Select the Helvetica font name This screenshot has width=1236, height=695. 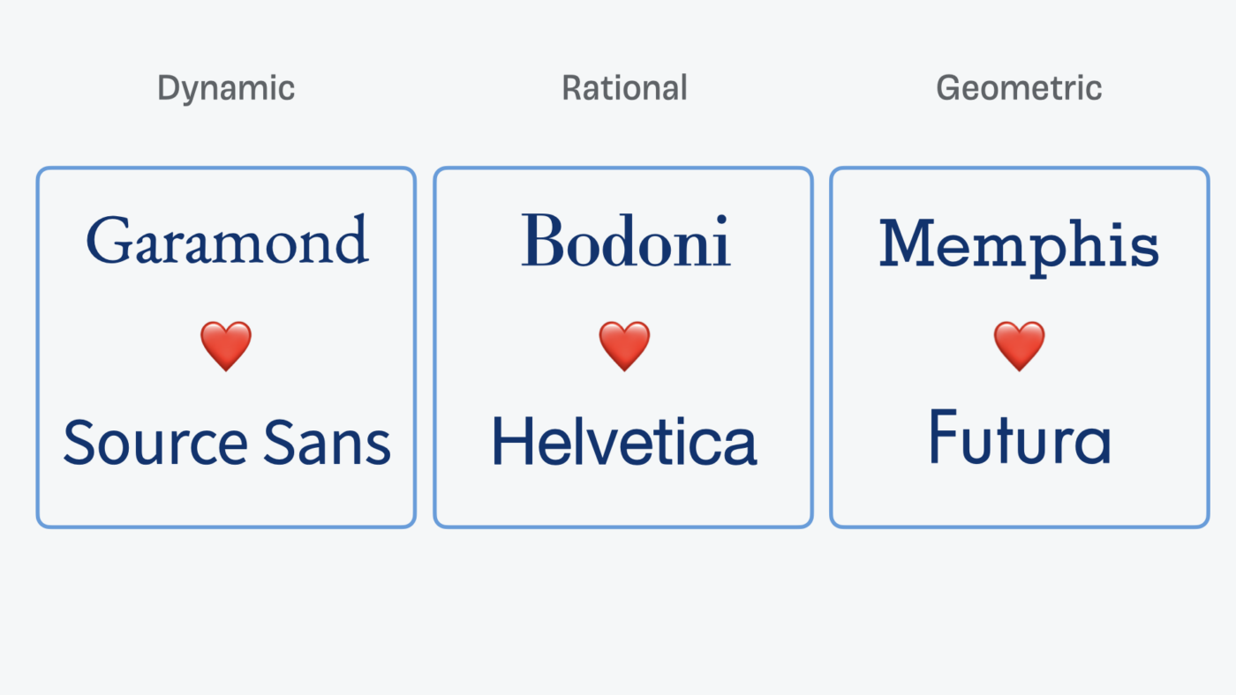click(624, 441)
